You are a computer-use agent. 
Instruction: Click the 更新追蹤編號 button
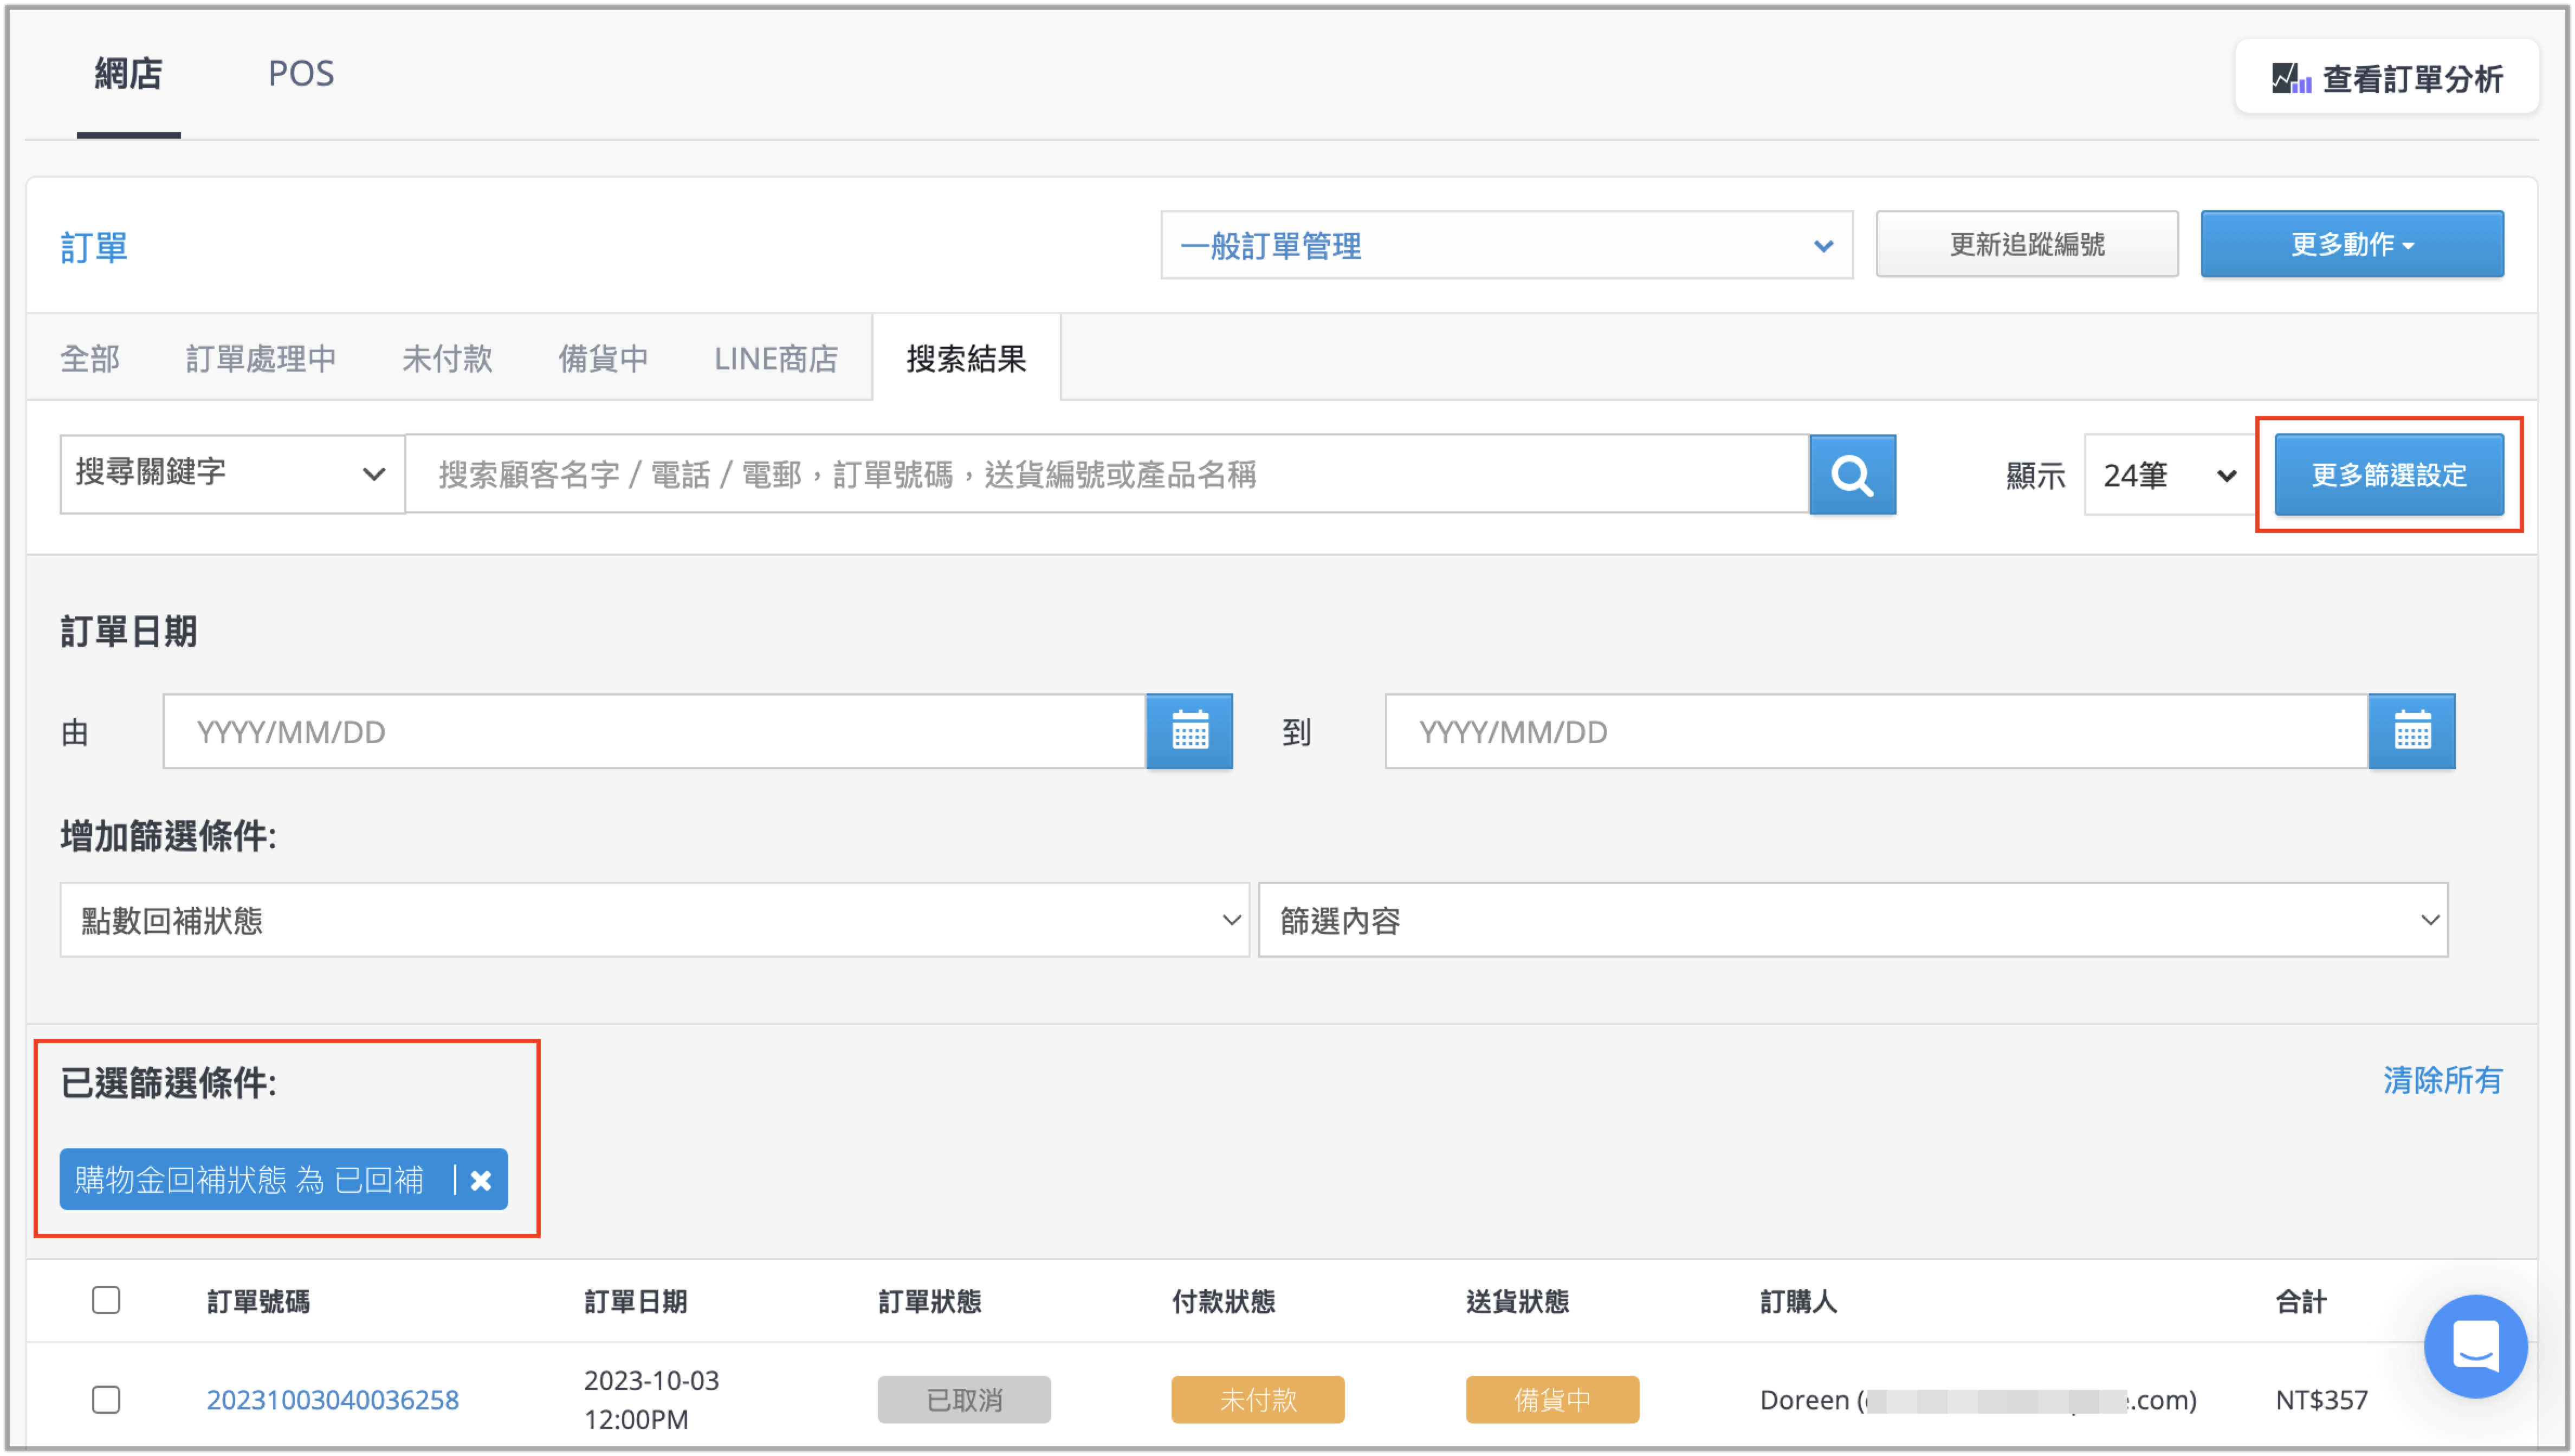[x=2027, y=244]
